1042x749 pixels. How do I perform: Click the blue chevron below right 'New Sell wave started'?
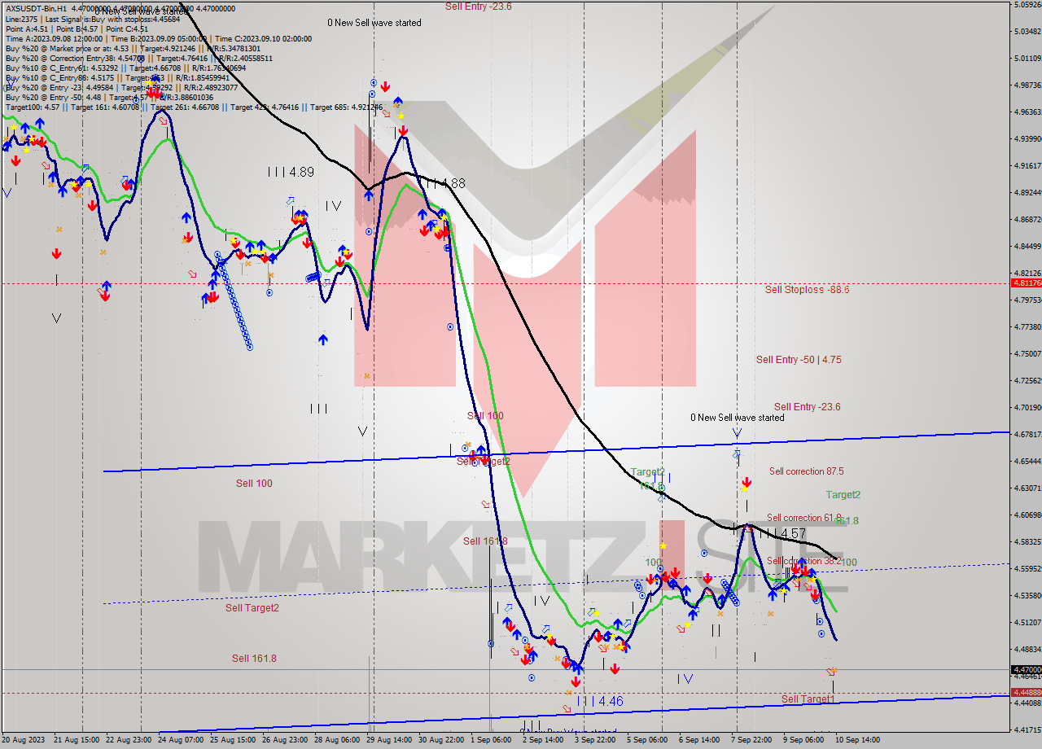tap(737, 433)
